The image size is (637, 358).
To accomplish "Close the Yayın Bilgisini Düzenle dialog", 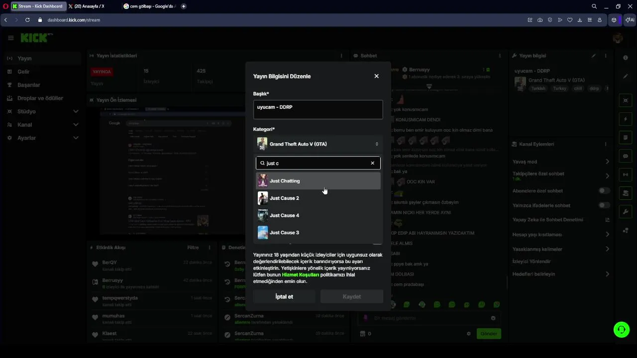I will [376, 76].
